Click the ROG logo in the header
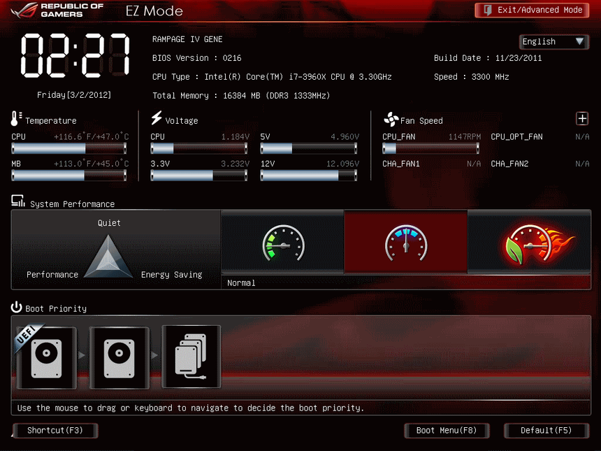 24,10
